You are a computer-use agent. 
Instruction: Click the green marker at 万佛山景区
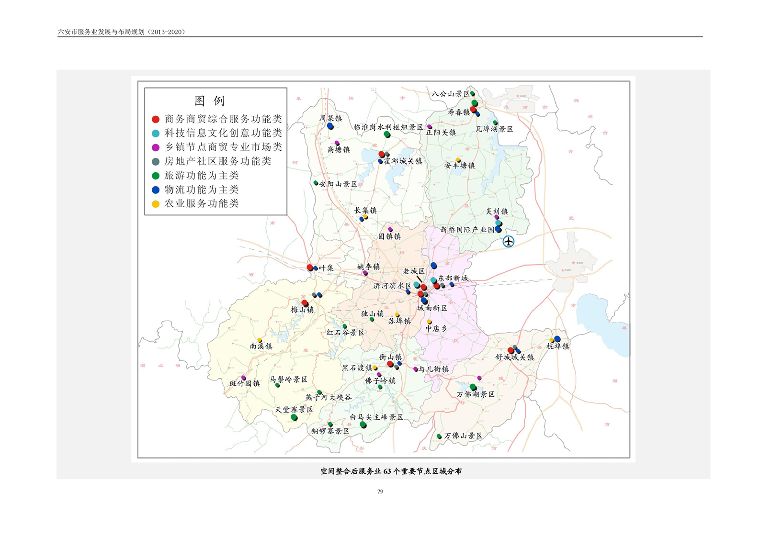[439, 436]
